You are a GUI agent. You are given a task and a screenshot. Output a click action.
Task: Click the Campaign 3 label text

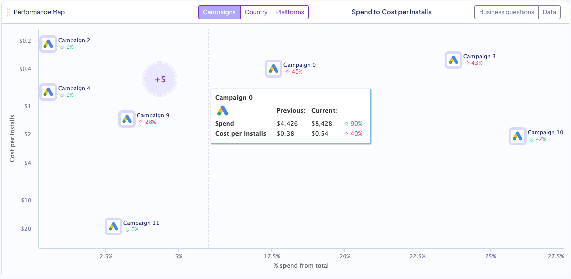pos(479,56)
